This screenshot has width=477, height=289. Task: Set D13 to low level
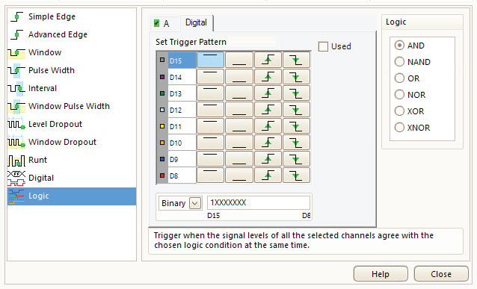(x=239, y=93)
